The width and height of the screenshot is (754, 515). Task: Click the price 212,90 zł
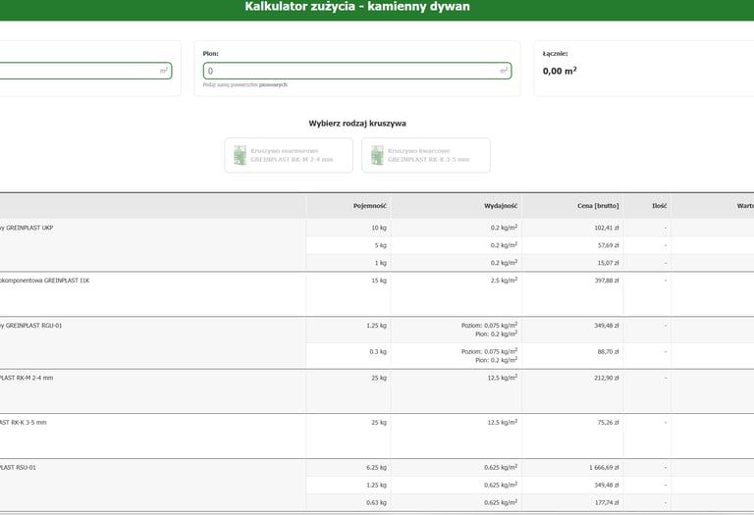pos(607,378)
